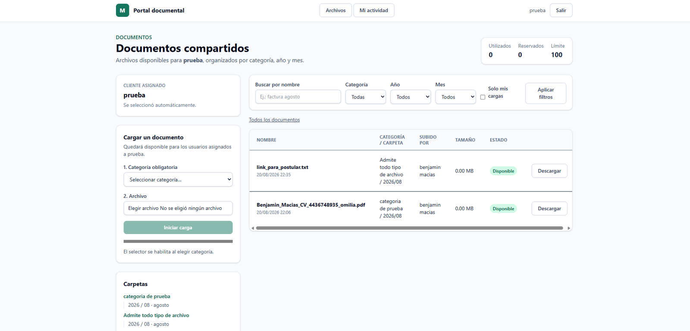690x331 pixels.
Task: Click the date 20/08/2026 22:06
Action: (273, 212)
